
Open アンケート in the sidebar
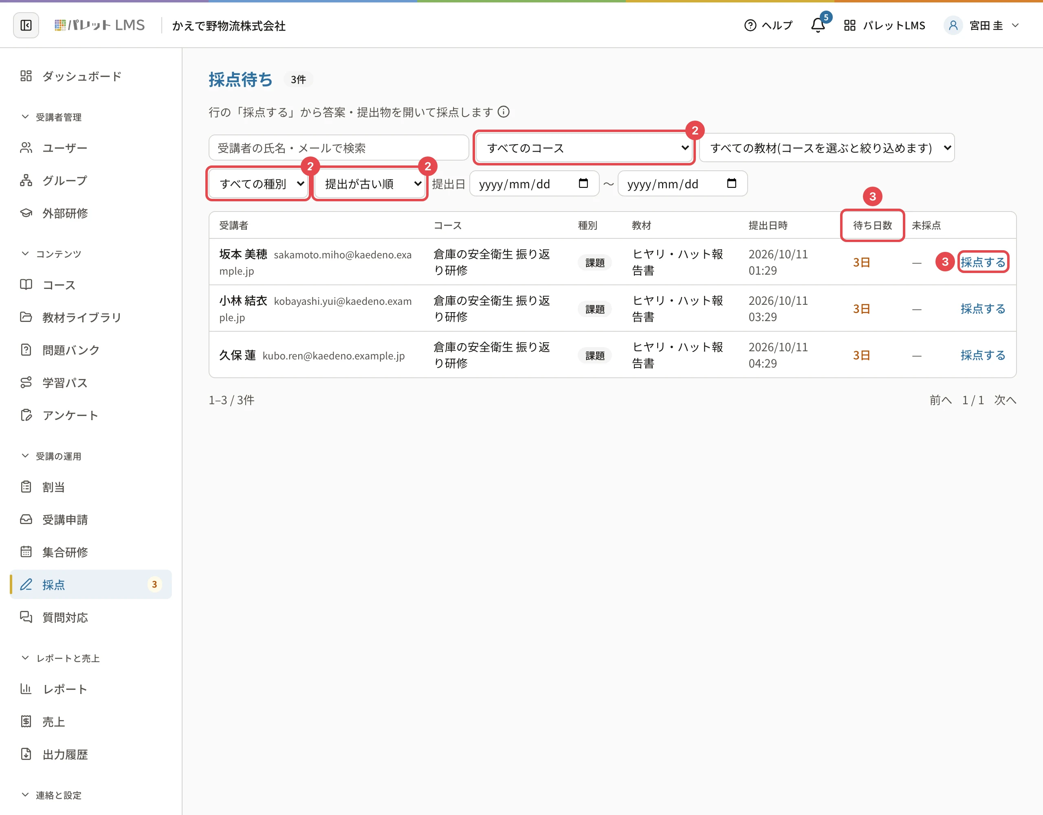tap(91, 415)
